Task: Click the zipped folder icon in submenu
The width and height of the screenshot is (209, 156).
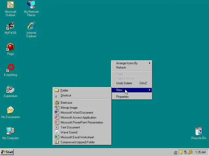Action: tap(57, 142)
